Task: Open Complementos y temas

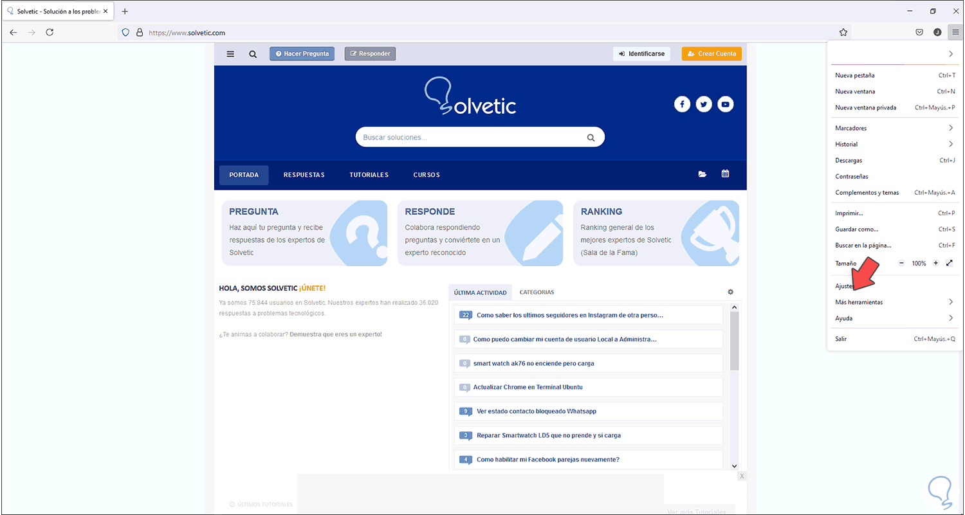Action: point(894,192)
